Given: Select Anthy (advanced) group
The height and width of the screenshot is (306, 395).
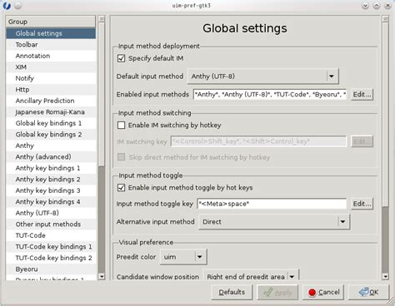Looking at the screenshot, I should 51,157.
